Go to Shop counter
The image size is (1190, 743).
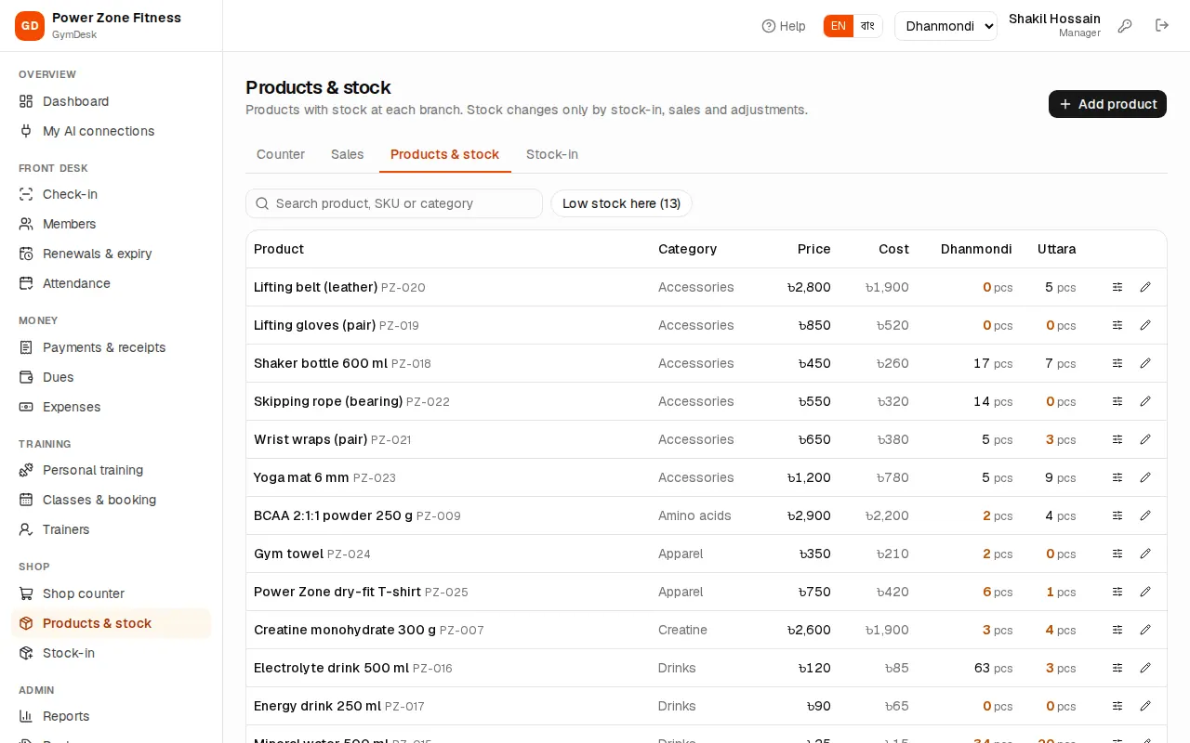[112, 593]
